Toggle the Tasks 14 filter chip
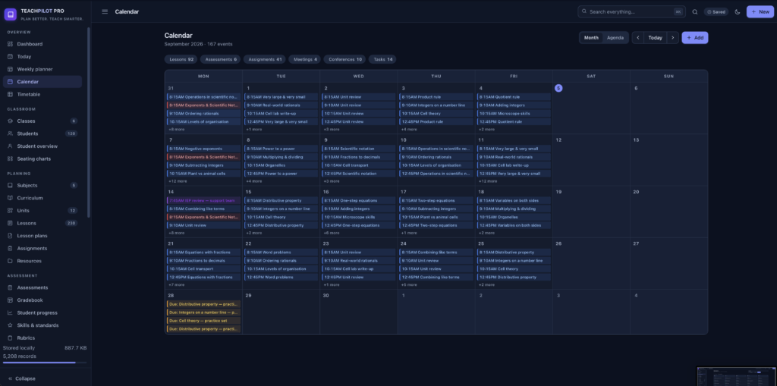 (x=382, y=59)
